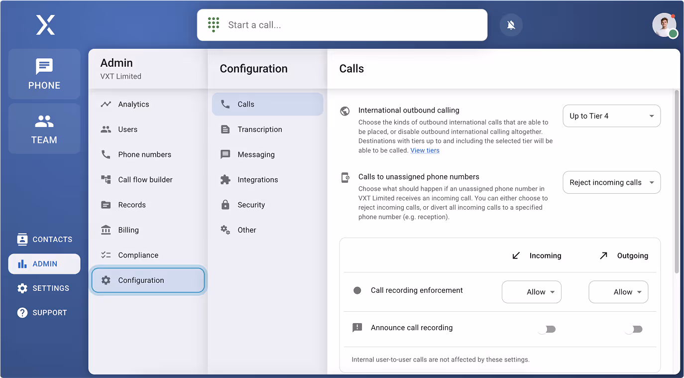The height and width of the screenshot is (378, 684).
Task: Click the Messaging speech bubble icon
Action: click(x=226, y=154)
